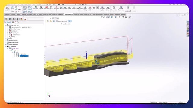This screenshot has height=108, width=193.
Task: Toggle checkbox of highlighted contour operation
Action: pyautogui.click(x=17, y=56)
